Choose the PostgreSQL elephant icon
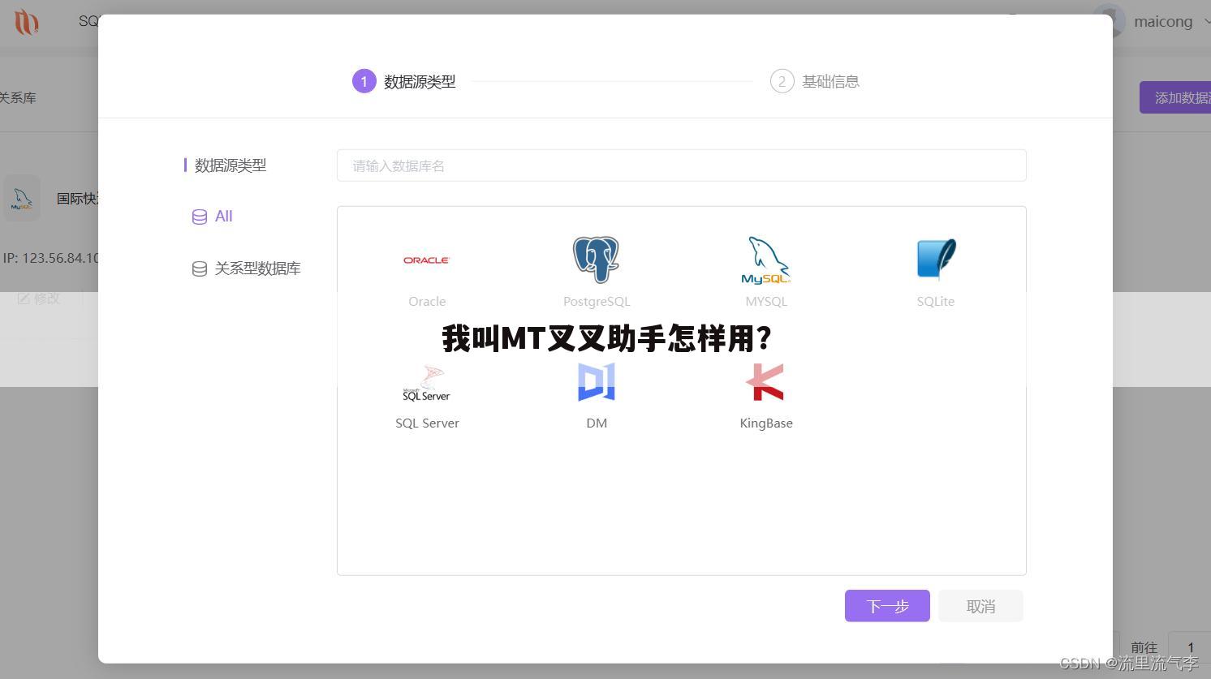This screenshot has width=1211, height=679. [x=596, y=260]
